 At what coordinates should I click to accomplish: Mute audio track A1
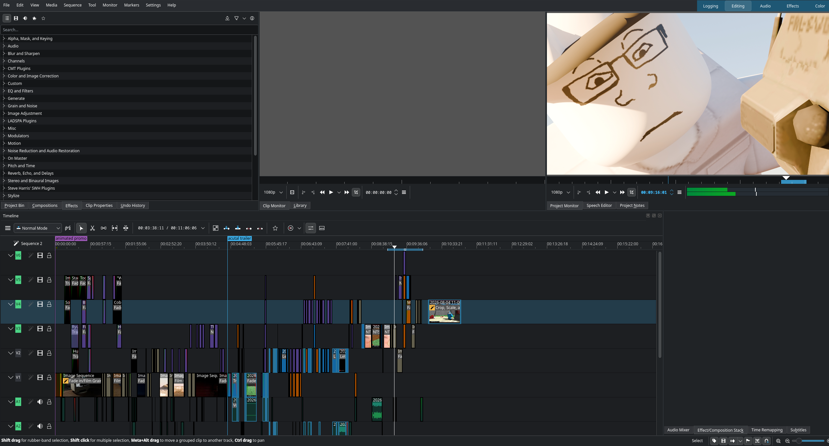[40, 402]
